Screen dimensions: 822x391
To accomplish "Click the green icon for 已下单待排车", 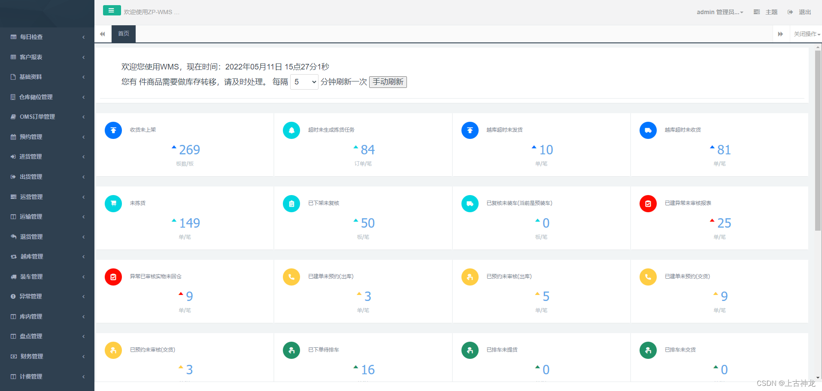I will pos(291,350).
